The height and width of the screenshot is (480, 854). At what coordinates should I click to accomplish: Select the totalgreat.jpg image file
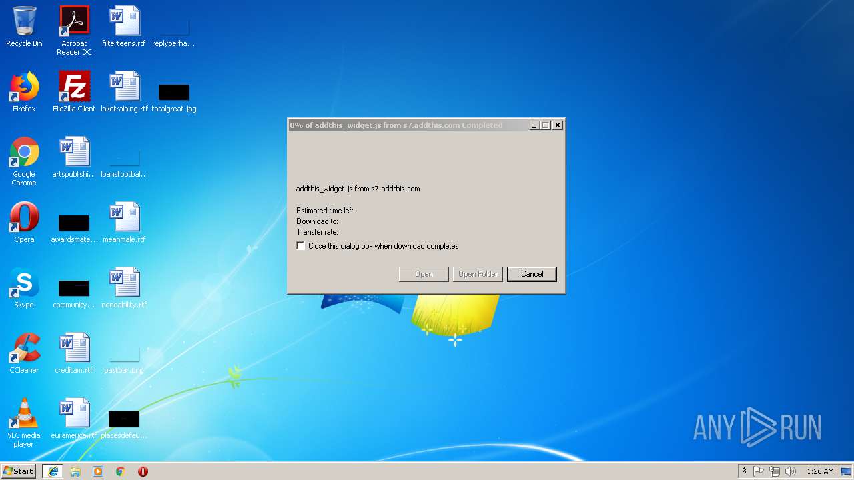pos(173,97)
